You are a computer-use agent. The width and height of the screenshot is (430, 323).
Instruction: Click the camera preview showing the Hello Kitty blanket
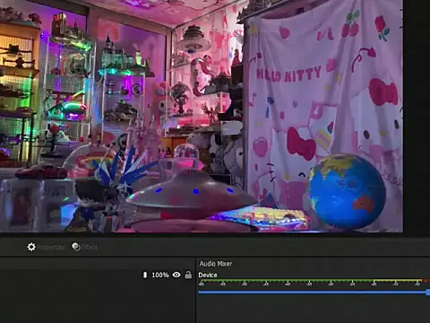coord(202,116)
